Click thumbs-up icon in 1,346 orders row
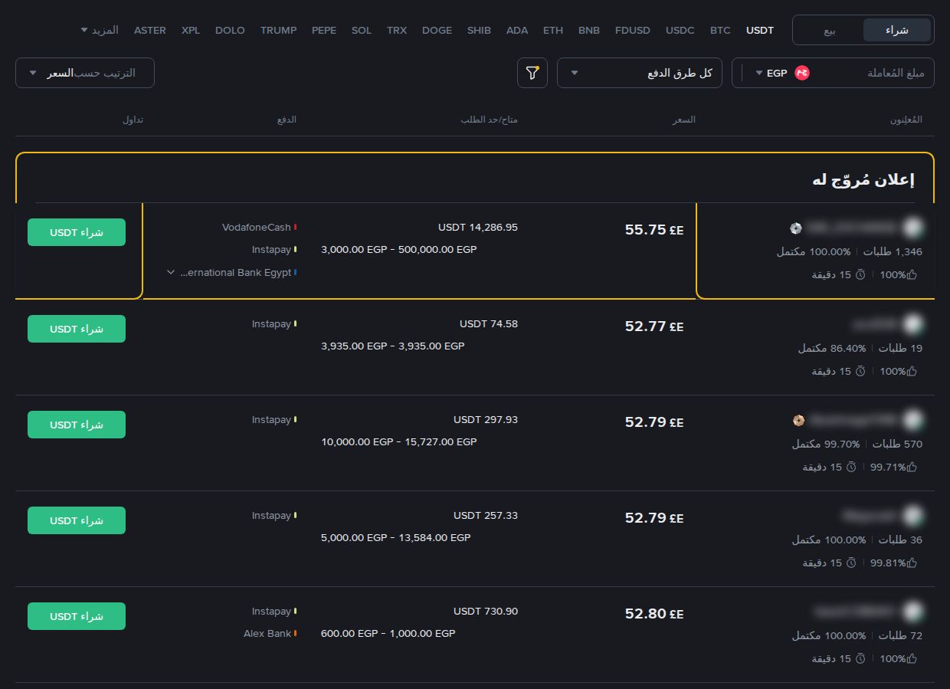This screenshot has width=950, height=689. point(912,274)
